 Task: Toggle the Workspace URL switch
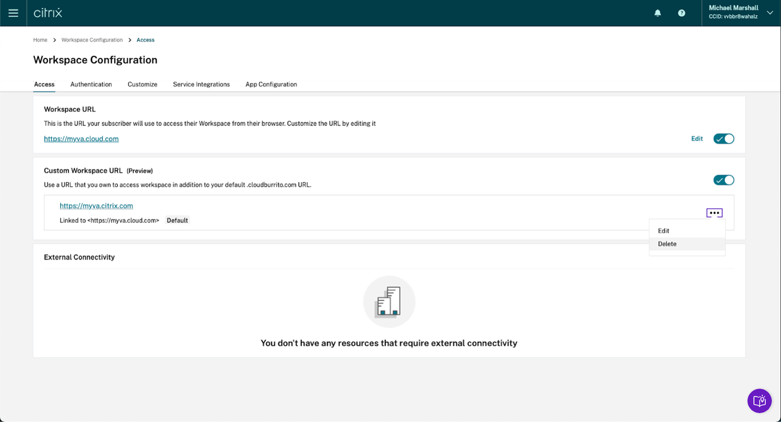tap(724, 139)
